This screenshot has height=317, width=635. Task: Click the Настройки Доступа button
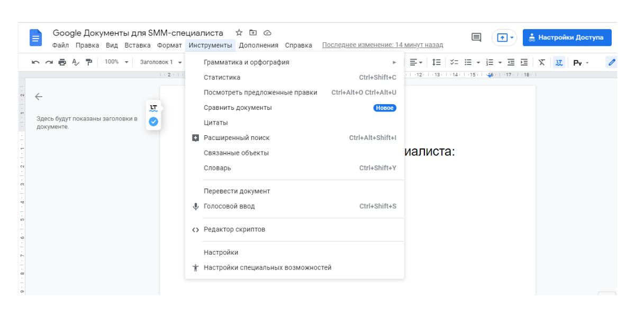(x=567, y=38)
